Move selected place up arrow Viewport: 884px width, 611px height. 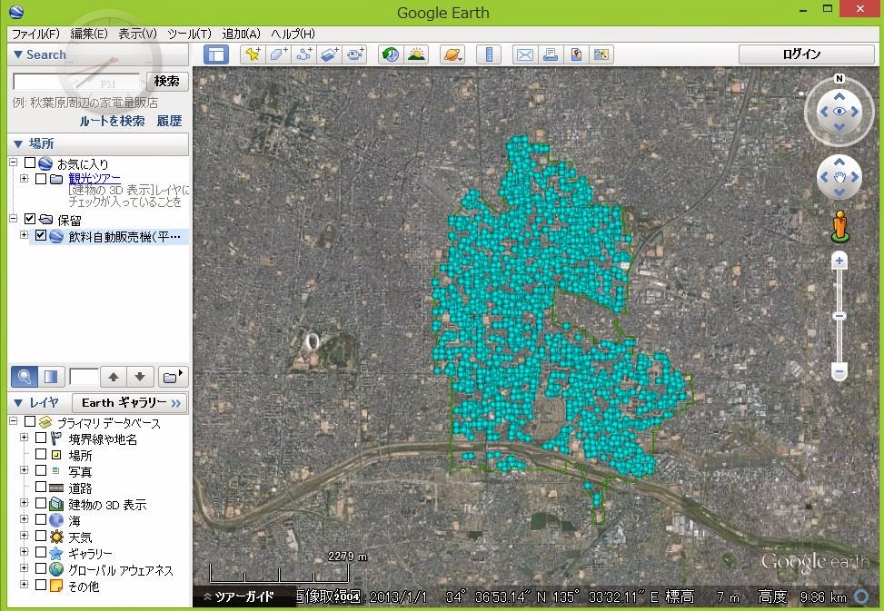pyautogui.click(x=114, y=377)
